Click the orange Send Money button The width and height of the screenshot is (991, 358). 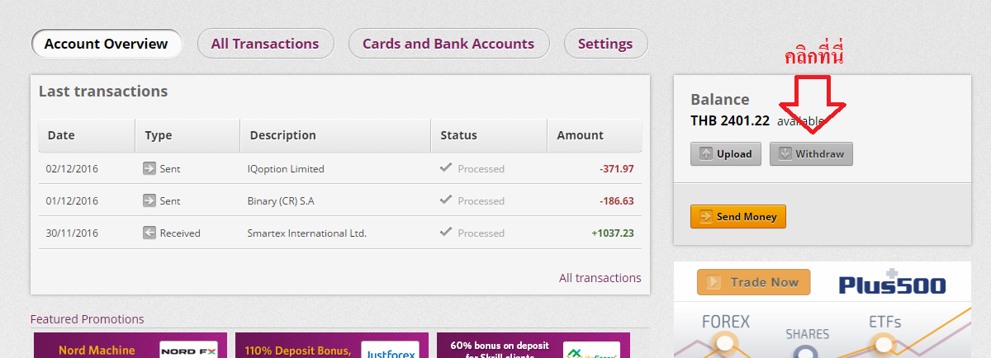pyautogui.click(x=738, y=216)
